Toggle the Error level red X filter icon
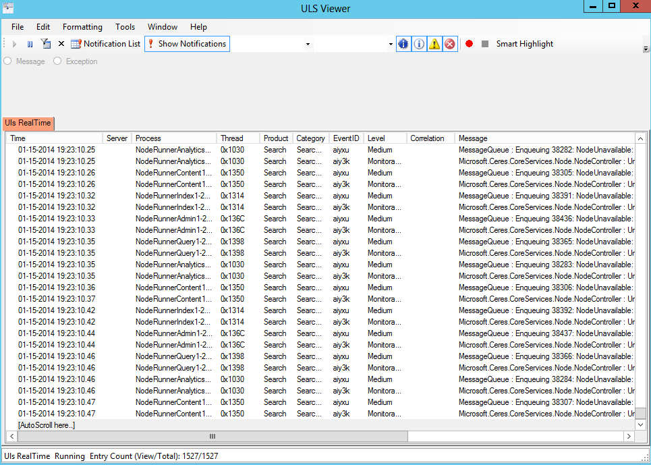The image size is (651, 465). tap(450, 44)
